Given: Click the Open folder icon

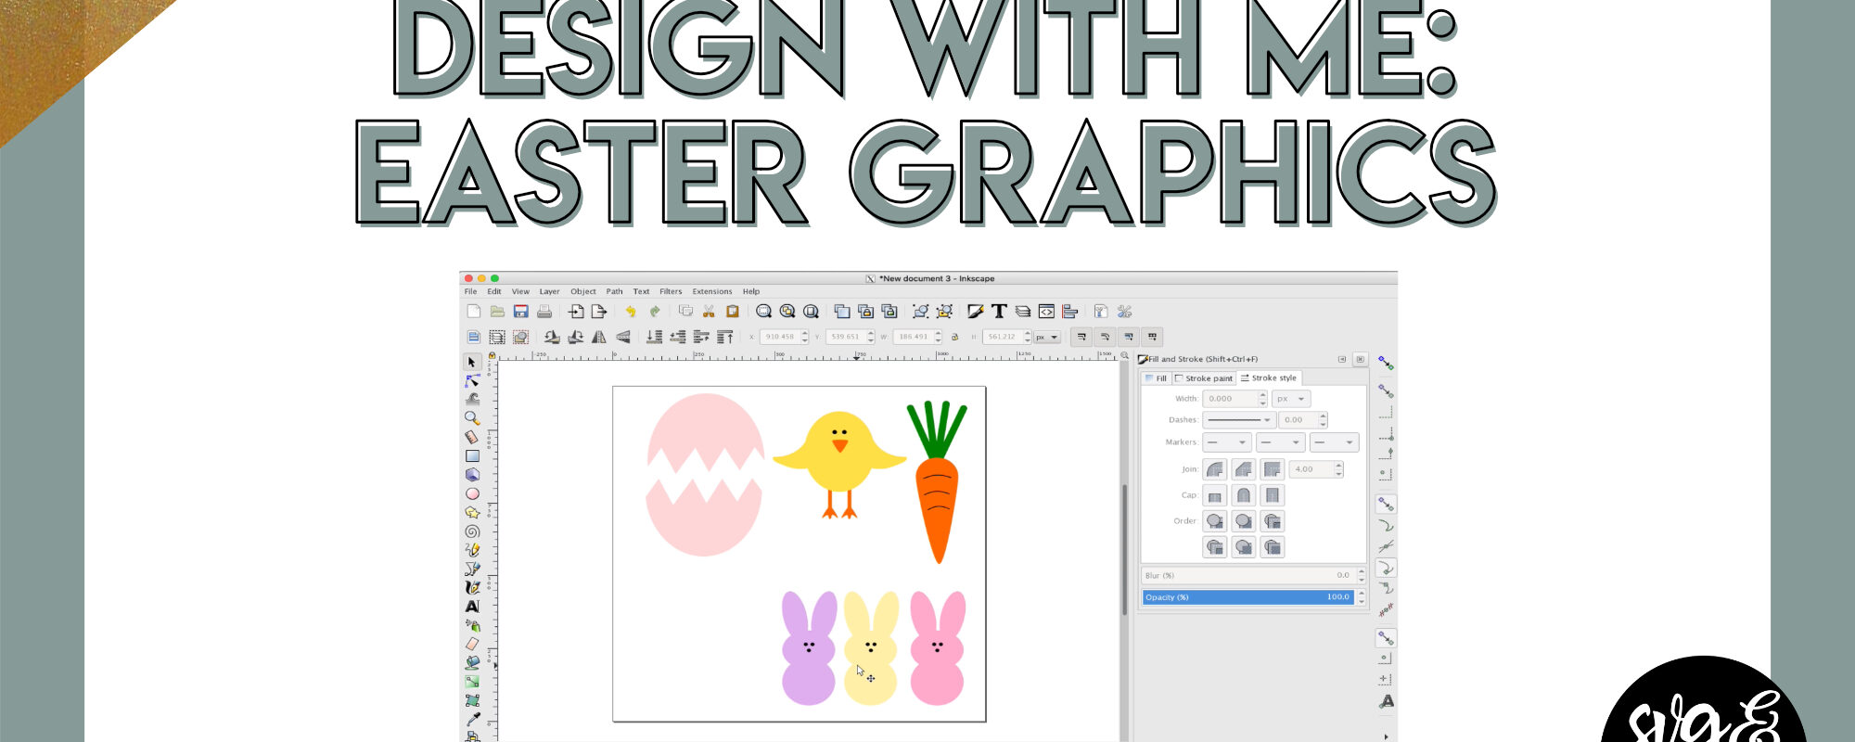Looking at the screenshot, I should 497,312.
